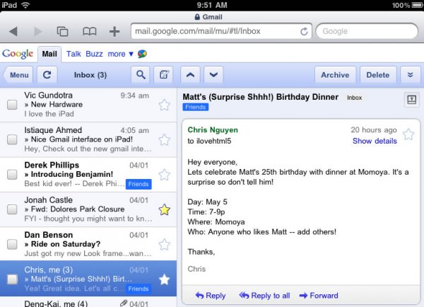Select the Jonah Castle email checkbox
Image resolution: width=424 pixels, height=307 pixels.
tap(12, 209)
